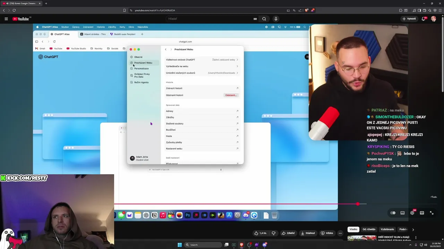The width and height of the screenshot is (444, 249).
Task: Click the red progress bar scrubber handle
Action: (358, 204)
